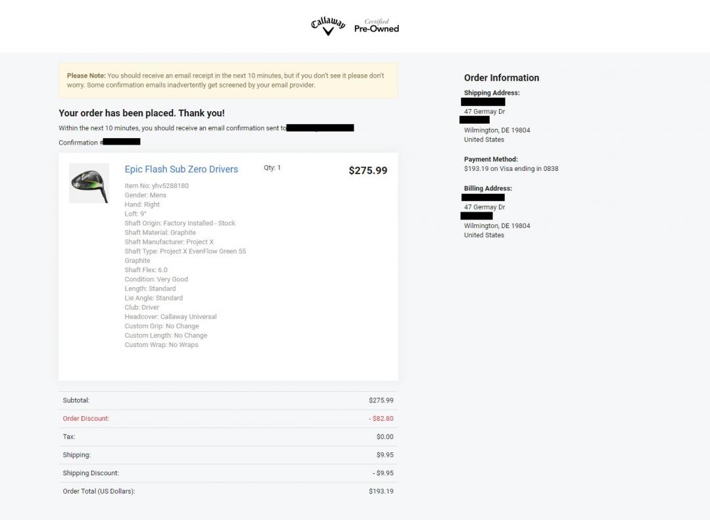The width and height of the screenshot is (710, 520).
Task: Click the Order Discount label
Action: coord(86,419)
